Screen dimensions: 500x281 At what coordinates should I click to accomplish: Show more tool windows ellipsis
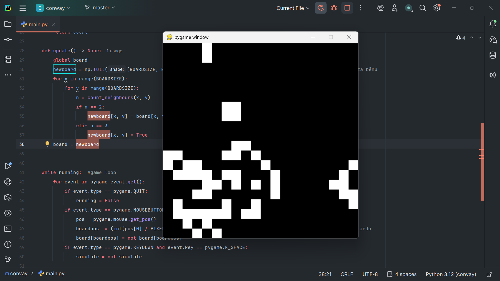point(8,75)
